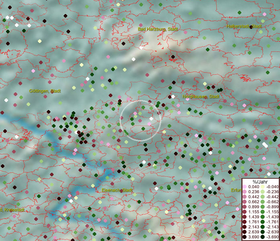Click the -1.761 legend value

tap(272, 222)
